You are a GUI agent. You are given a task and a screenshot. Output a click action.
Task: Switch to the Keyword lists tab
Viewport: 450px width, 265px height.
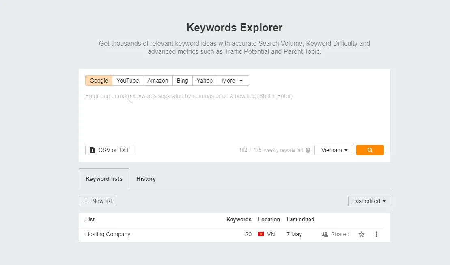click(104, 179)
